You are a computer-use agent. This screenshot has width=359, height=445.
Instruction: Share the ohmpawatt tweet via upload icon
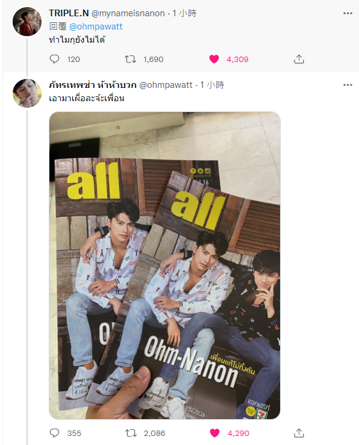point(299,433)
